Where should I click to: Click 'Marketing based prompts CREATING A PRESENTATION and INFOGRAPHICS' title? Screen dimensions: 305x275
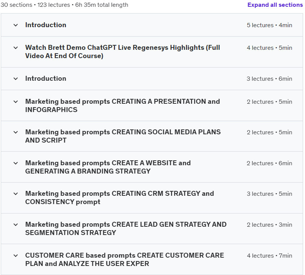(123, 106)
